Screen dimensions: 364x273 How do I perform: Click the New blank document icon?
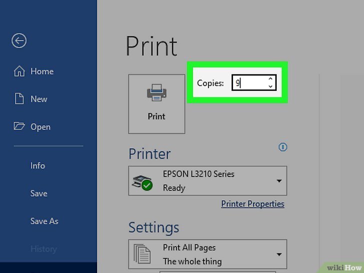click(x=19, y=99)
